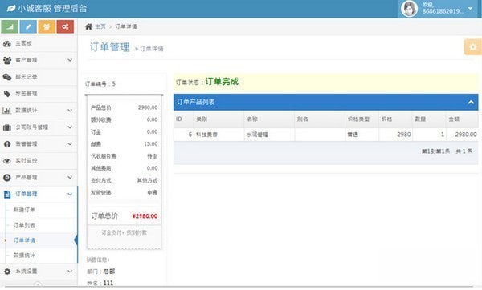The height and width of the screenshot is (290, 482).
Task: Click the order number 5 label
Action: [x=100, y=84]
